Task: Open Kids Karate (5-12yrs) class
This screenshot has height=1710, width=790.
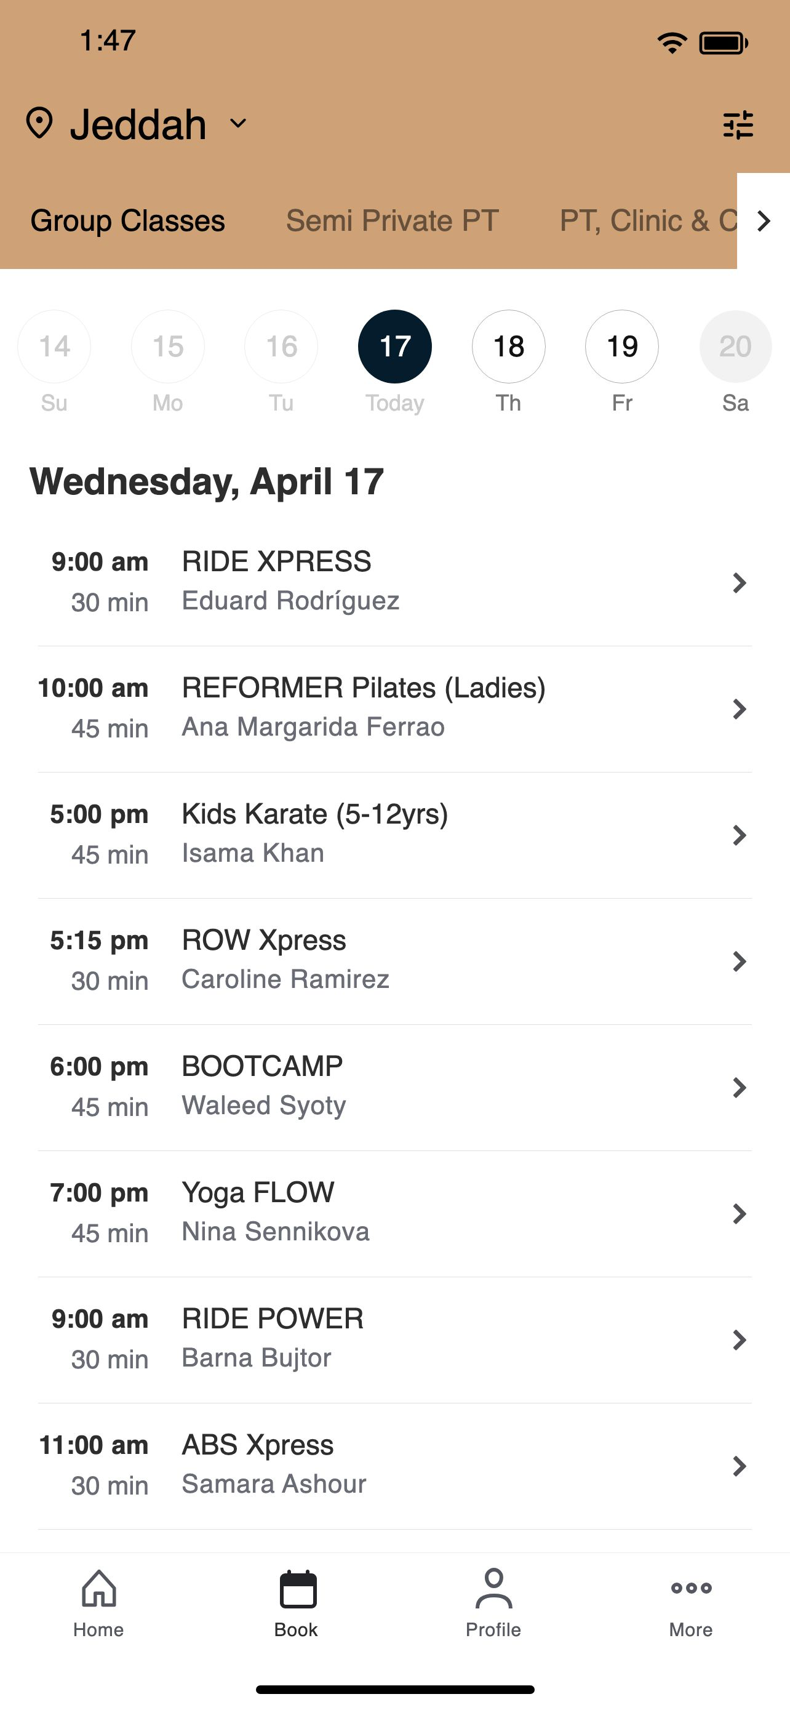Action: tap(394, 835)
